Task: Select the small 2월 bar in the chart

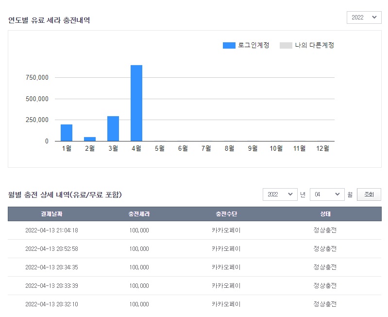Action: coord(90,139)
